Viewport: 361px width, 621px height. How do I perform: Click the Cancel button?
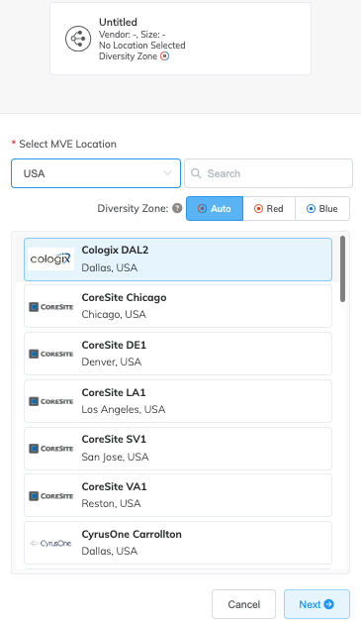point(243,604)
